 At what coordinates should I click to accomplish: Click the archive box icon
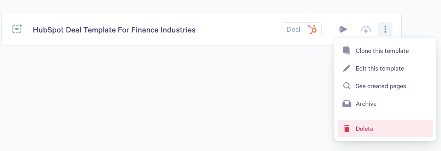347,104
